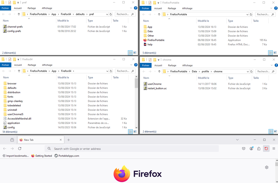Viewport: 278px width, 183px height.
Task: Select the AccessibleMarshal.dll file icon
Action: coord(5,119)
